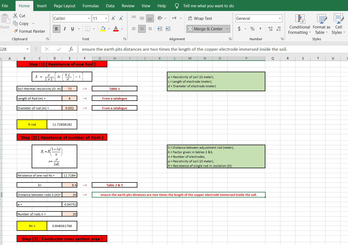The image size is (348, 245).
Task: Click the Insert Function fx icon
Action: coord(71,49)
